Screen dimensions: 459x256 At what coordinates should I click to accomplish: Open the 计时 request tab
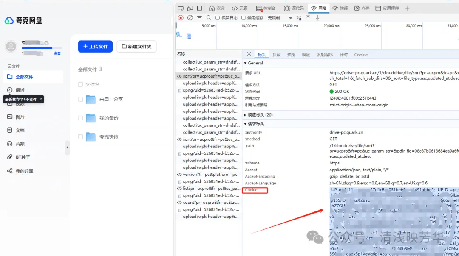[x=343, y=55]
